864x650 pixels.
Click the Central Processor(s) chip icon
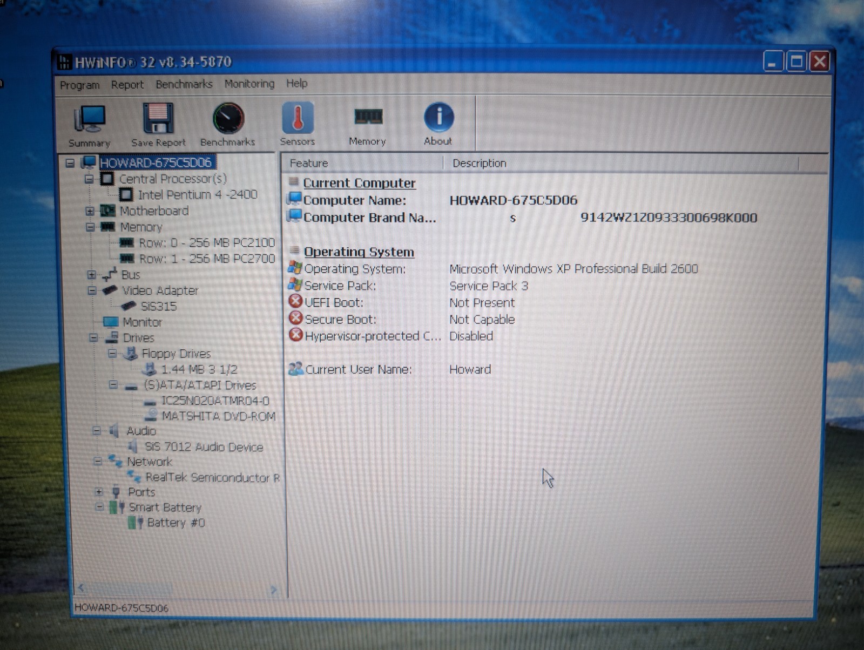coord(107,179)
